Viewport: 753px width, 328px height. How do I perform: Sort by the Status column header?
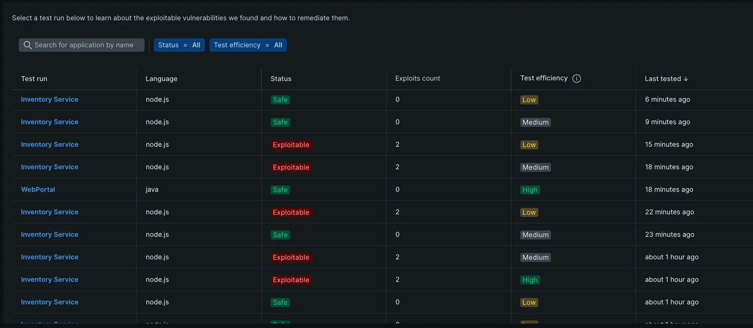(x=281, y=79)
